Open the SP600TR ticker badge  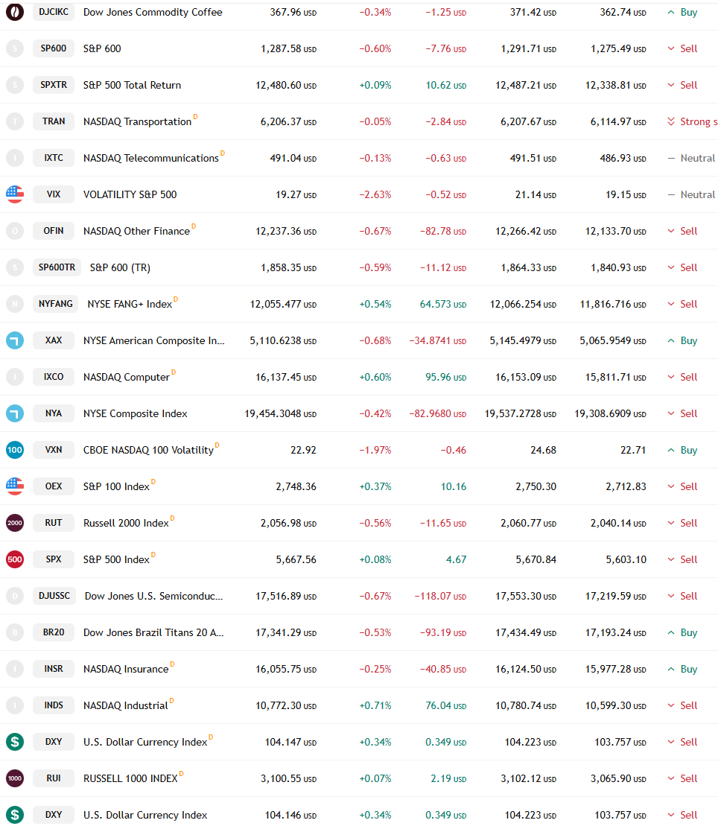click(x=57, y=267)
